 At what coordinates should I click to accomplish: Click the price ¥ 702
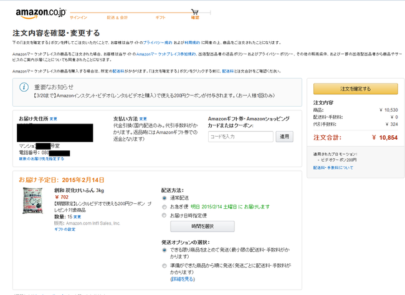pyautogui.click(x=62, y=197)
